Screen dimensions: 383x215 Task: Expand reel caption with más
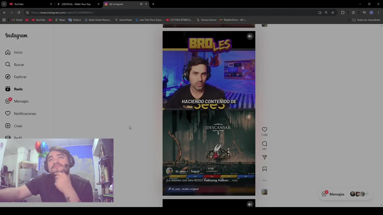[235, 180]
